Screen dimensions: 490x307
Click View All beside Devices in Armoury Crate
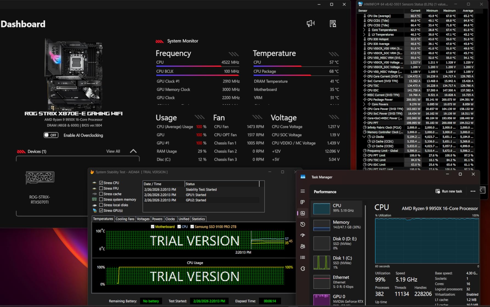(113, 151)
